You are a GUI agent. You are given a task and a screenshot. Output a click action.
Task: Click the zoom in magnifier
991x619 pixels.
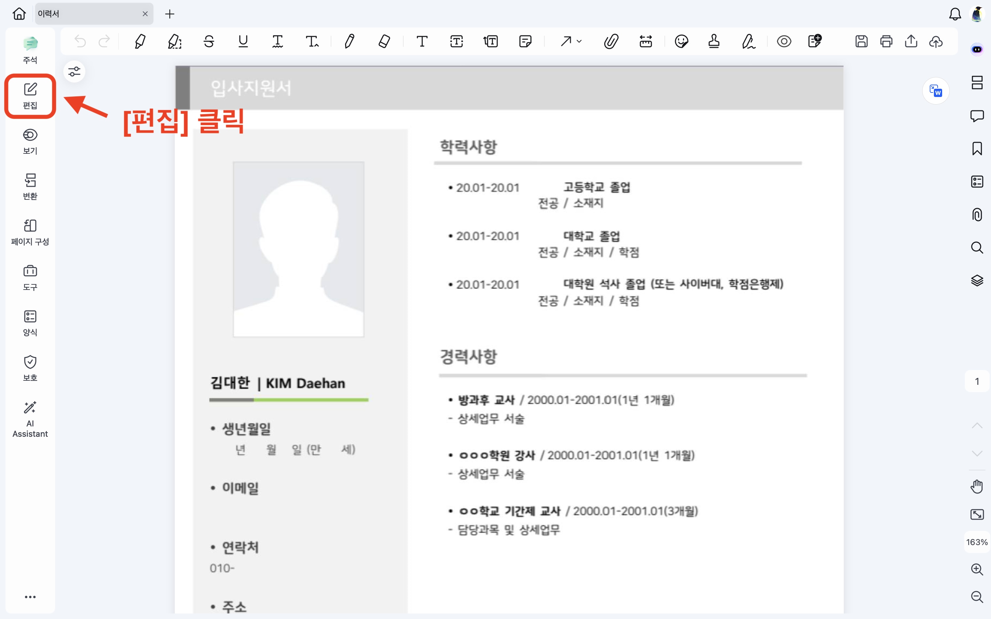(977, 569)
